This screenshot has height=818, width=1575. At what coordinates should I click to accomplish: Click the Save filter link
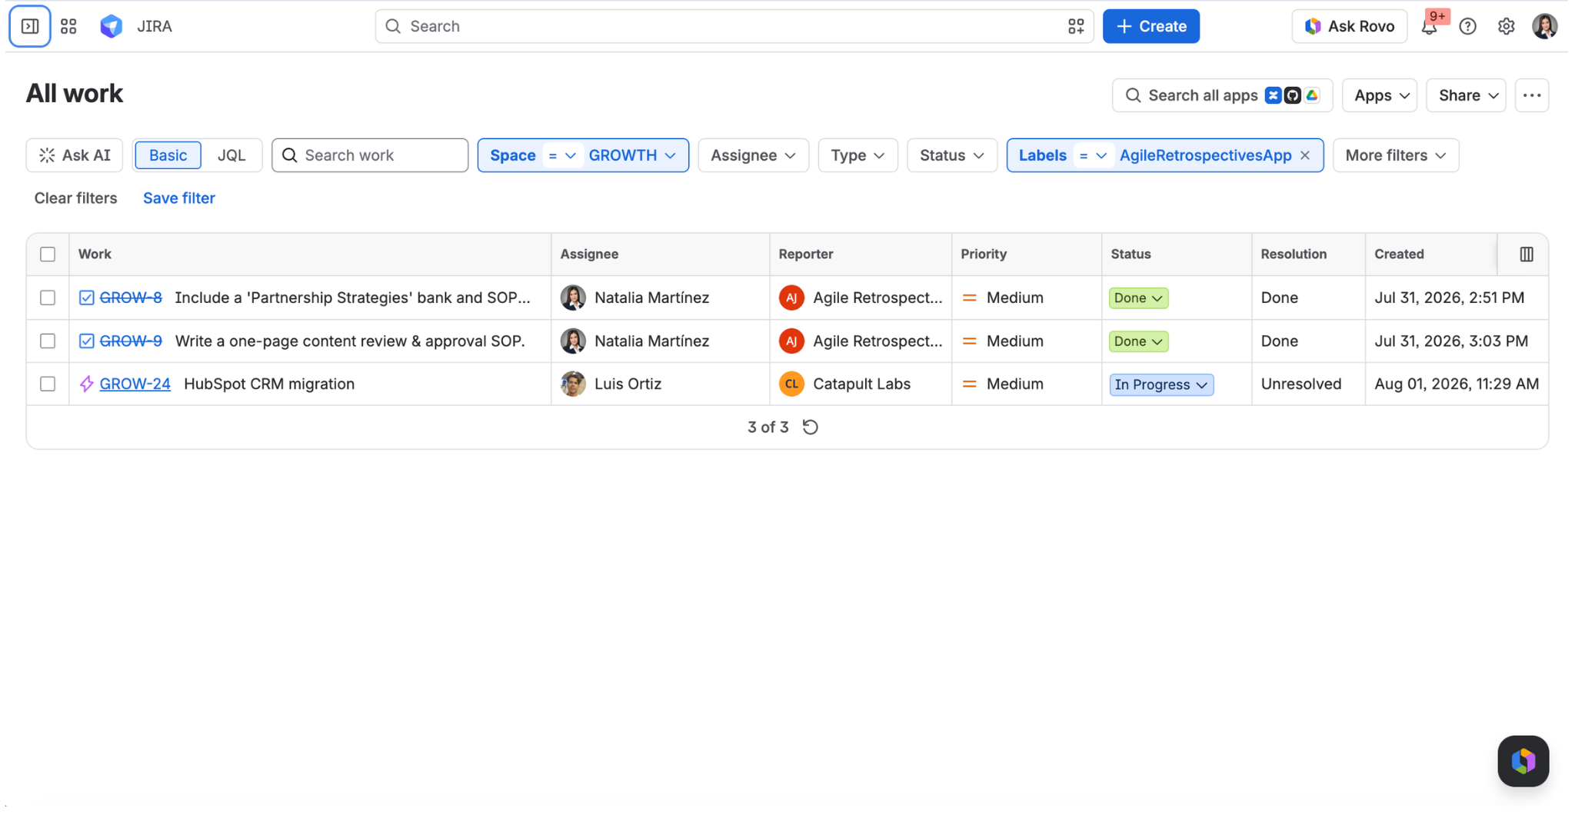point(179,198)
